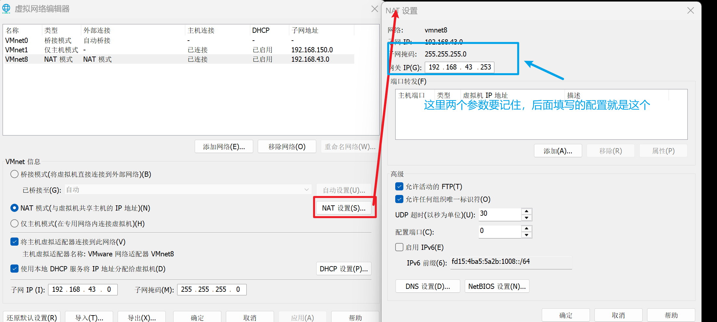Click the DHCP column header

[x=269, y=30]
